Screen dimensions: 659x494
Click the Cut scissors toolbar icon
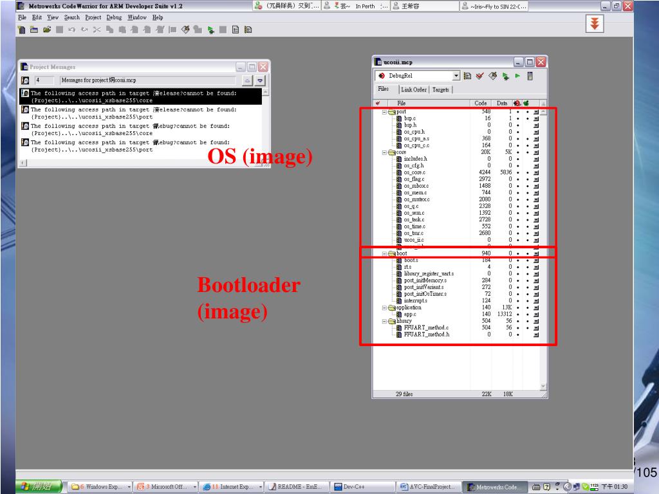tap(97, 30)
